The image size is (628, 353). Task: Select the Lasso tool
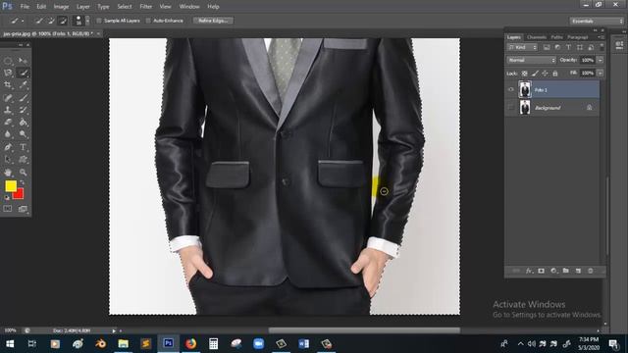tap(8, 73)
